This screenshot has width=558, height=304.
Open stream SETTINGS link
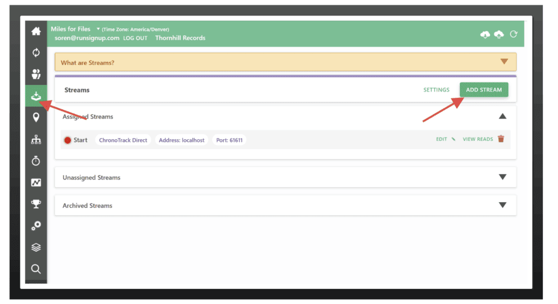436,90
